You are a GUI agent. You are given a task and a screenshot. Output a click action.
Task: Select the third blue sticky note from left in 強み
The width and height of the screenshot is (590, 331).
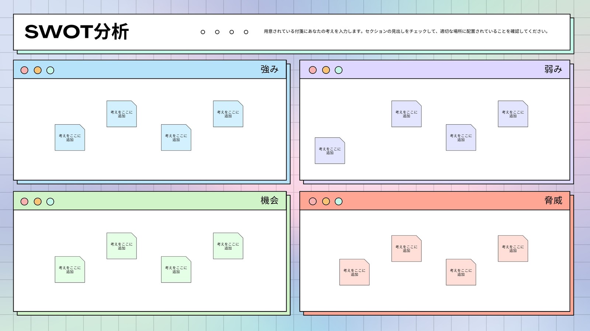pos(176,138)
